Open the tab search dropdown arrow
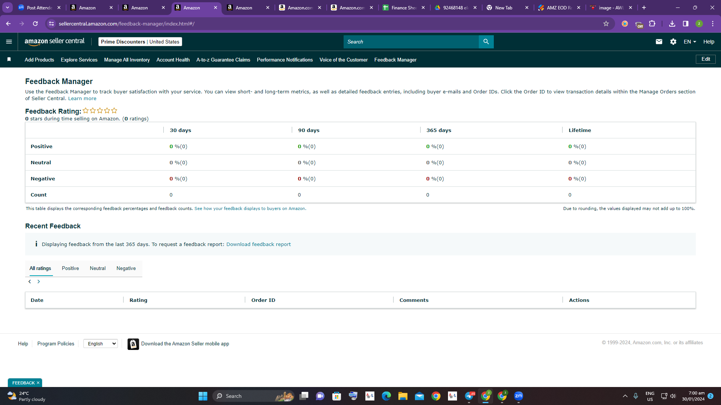 tap(8, 7)
